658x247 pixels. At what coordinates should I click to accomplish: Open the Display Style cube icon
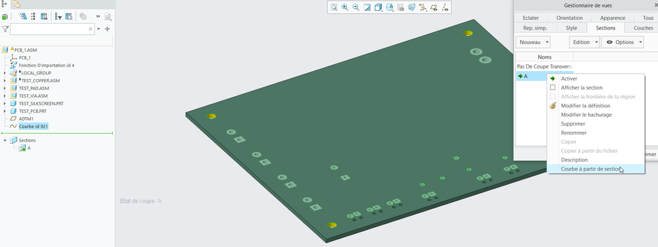(378, 7)
